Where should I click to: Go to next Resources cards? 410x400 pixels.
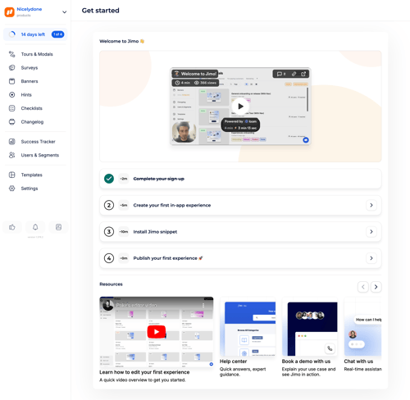(376, 287)
